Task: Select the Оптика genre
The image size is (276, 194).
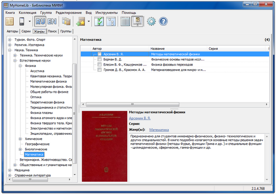Action: coord(36,97)
